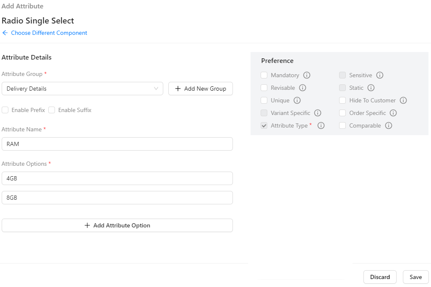
Task: Click the info icon beside Comparable
Action: (x=389, y=126)
